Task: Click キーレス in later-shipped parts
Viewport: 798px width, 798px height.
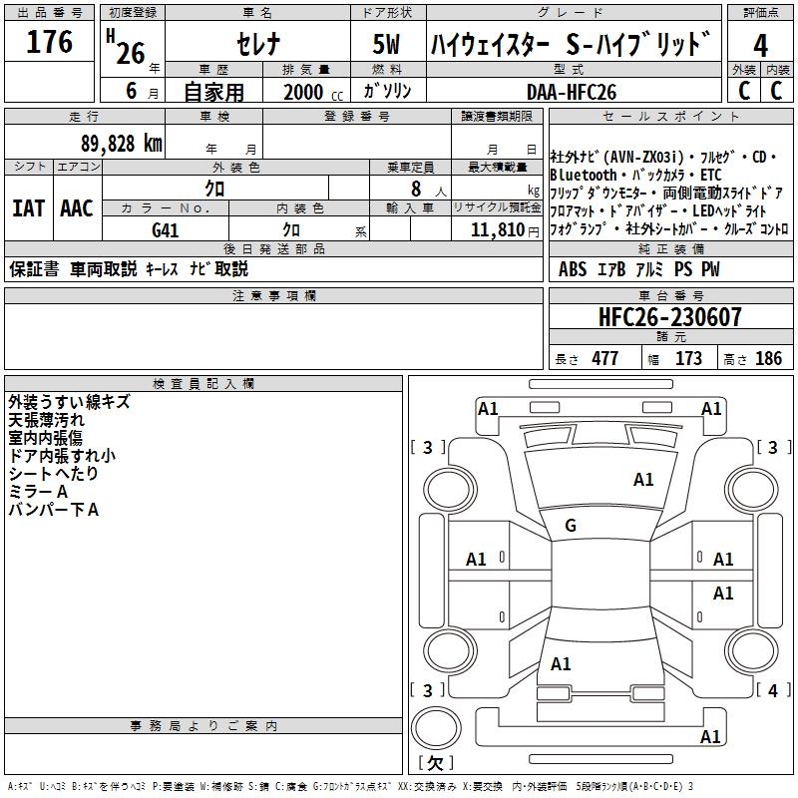Action: (162, 268)
